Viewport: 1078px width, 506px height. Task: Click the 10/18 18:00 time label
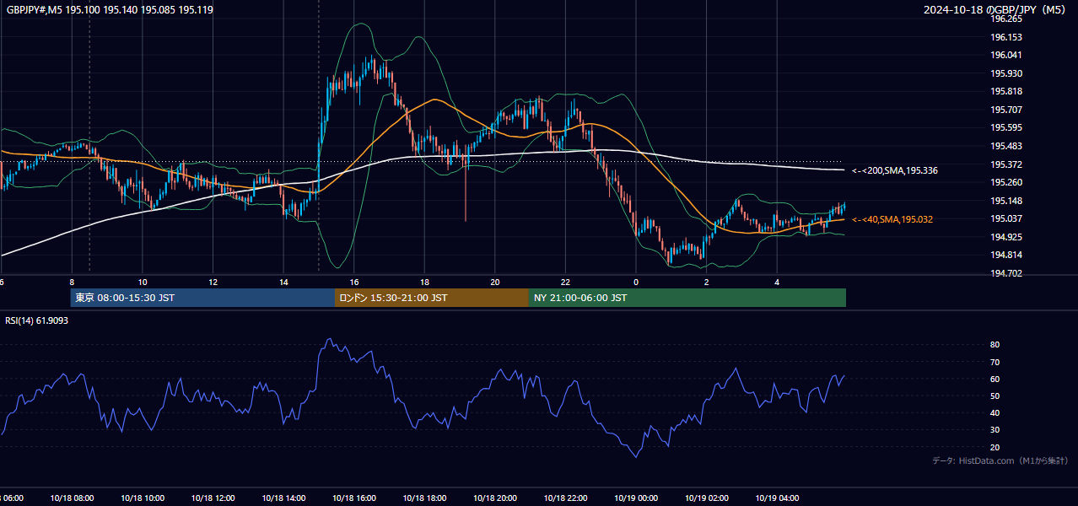click(x=424, y=498)
